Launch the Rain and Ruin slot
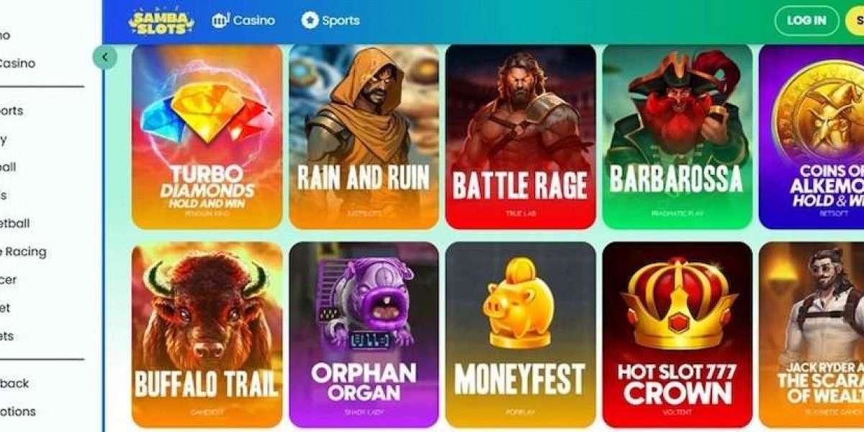 (364, 137)
